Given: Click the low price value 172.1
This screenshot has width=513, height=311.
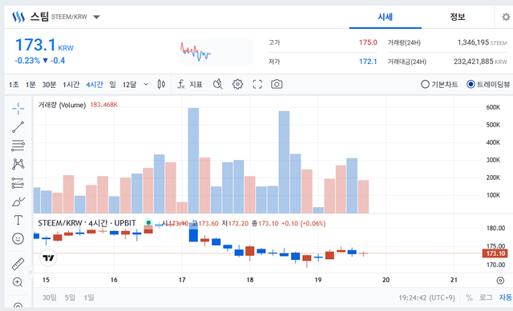Looking at the screenshot, I should coord(368,62).
